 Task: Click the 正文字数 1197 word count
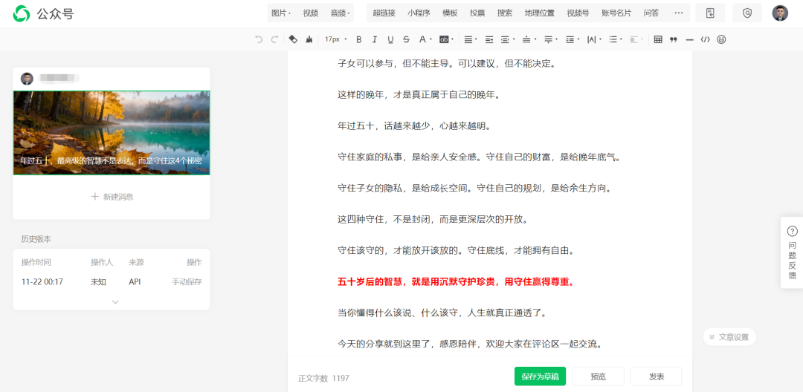[x=323, y=378]
